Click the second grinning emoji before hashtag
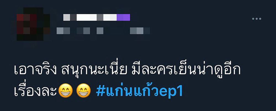The width and height of the screenshot is (276, 111). pos(84,91)
